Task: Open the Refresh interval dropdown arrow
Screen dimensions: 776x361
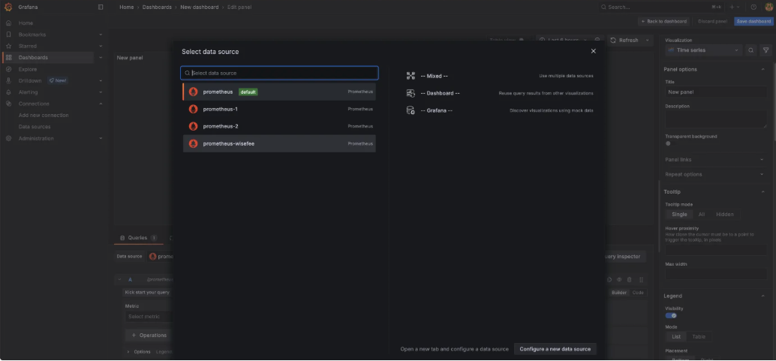Action: pyautogui.click(x=648, y=40)
